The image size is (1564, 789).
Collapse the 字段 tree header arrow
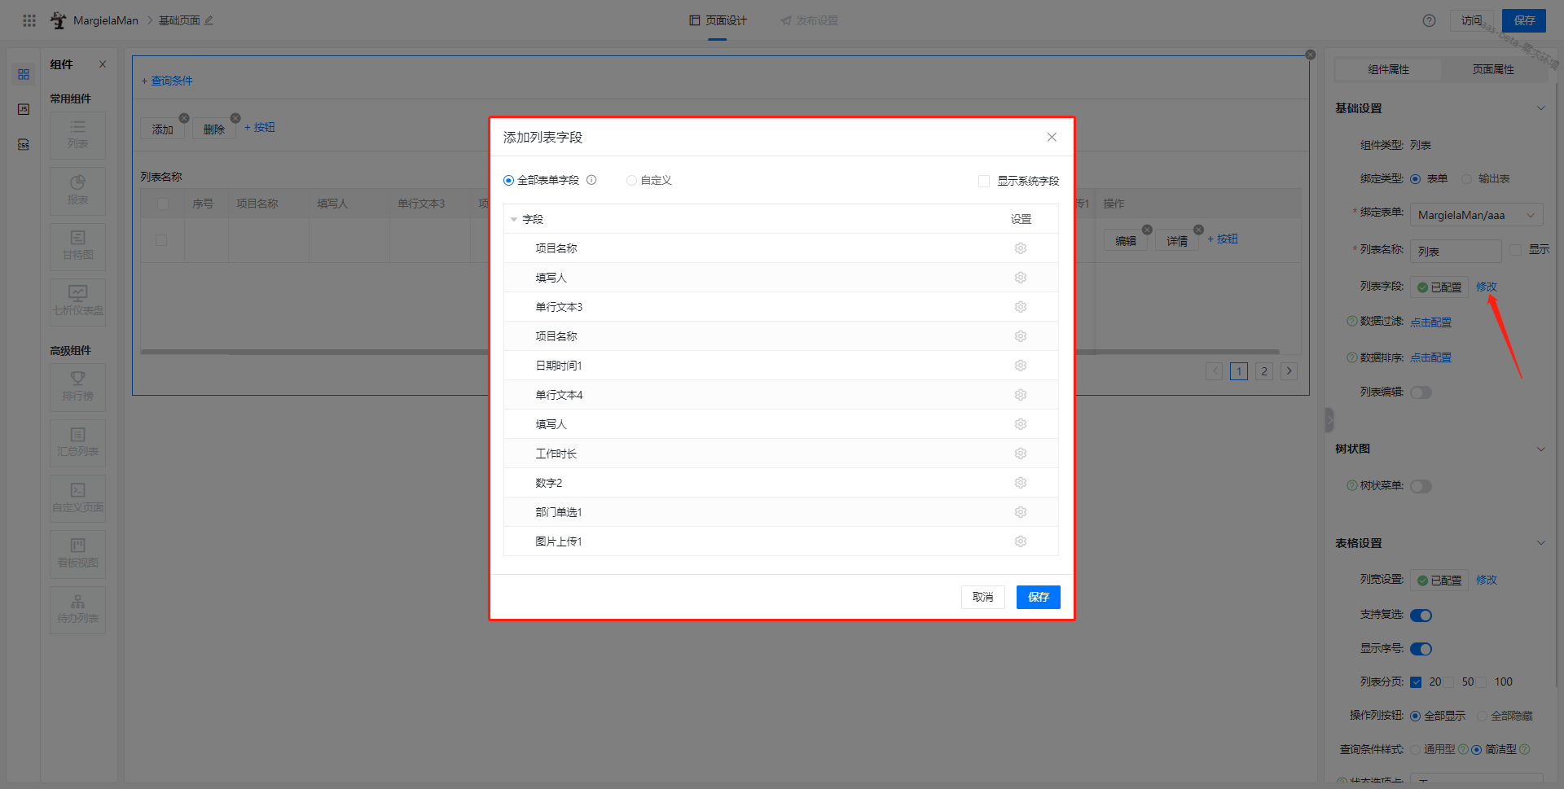coord(513,219)
